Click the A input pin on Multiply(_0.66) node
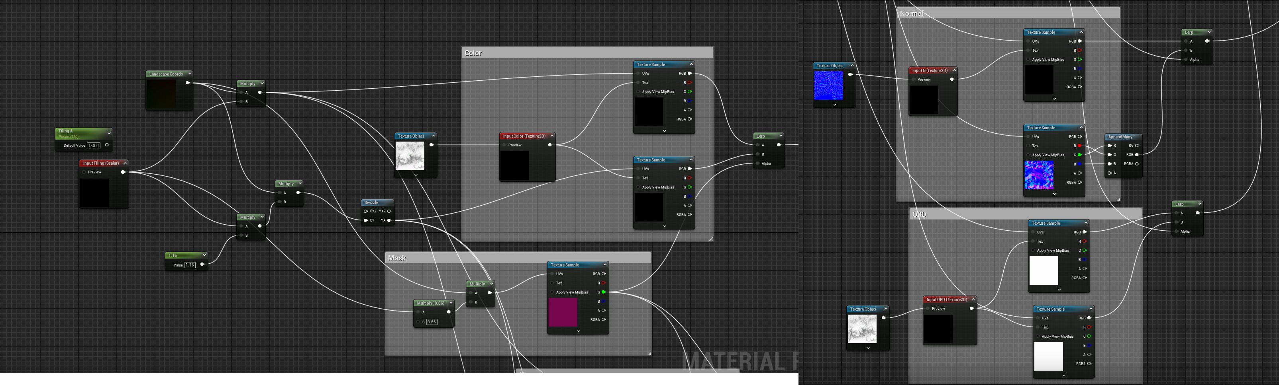 click(418, 312)
